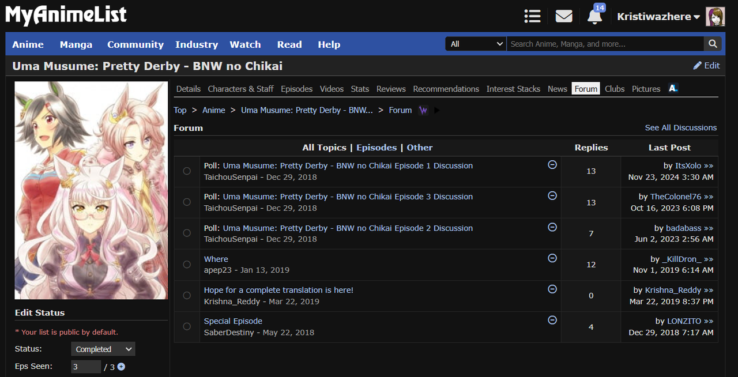Switch to the Interest Stacks tab
738x377 pixels.
tap(513, 89)
